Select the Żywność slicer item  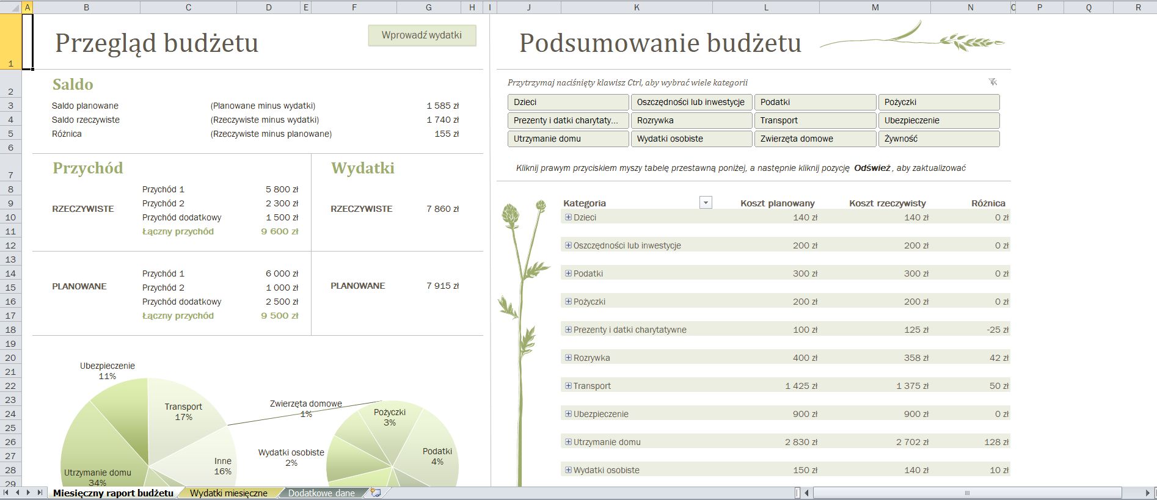(x=939, y=139)
